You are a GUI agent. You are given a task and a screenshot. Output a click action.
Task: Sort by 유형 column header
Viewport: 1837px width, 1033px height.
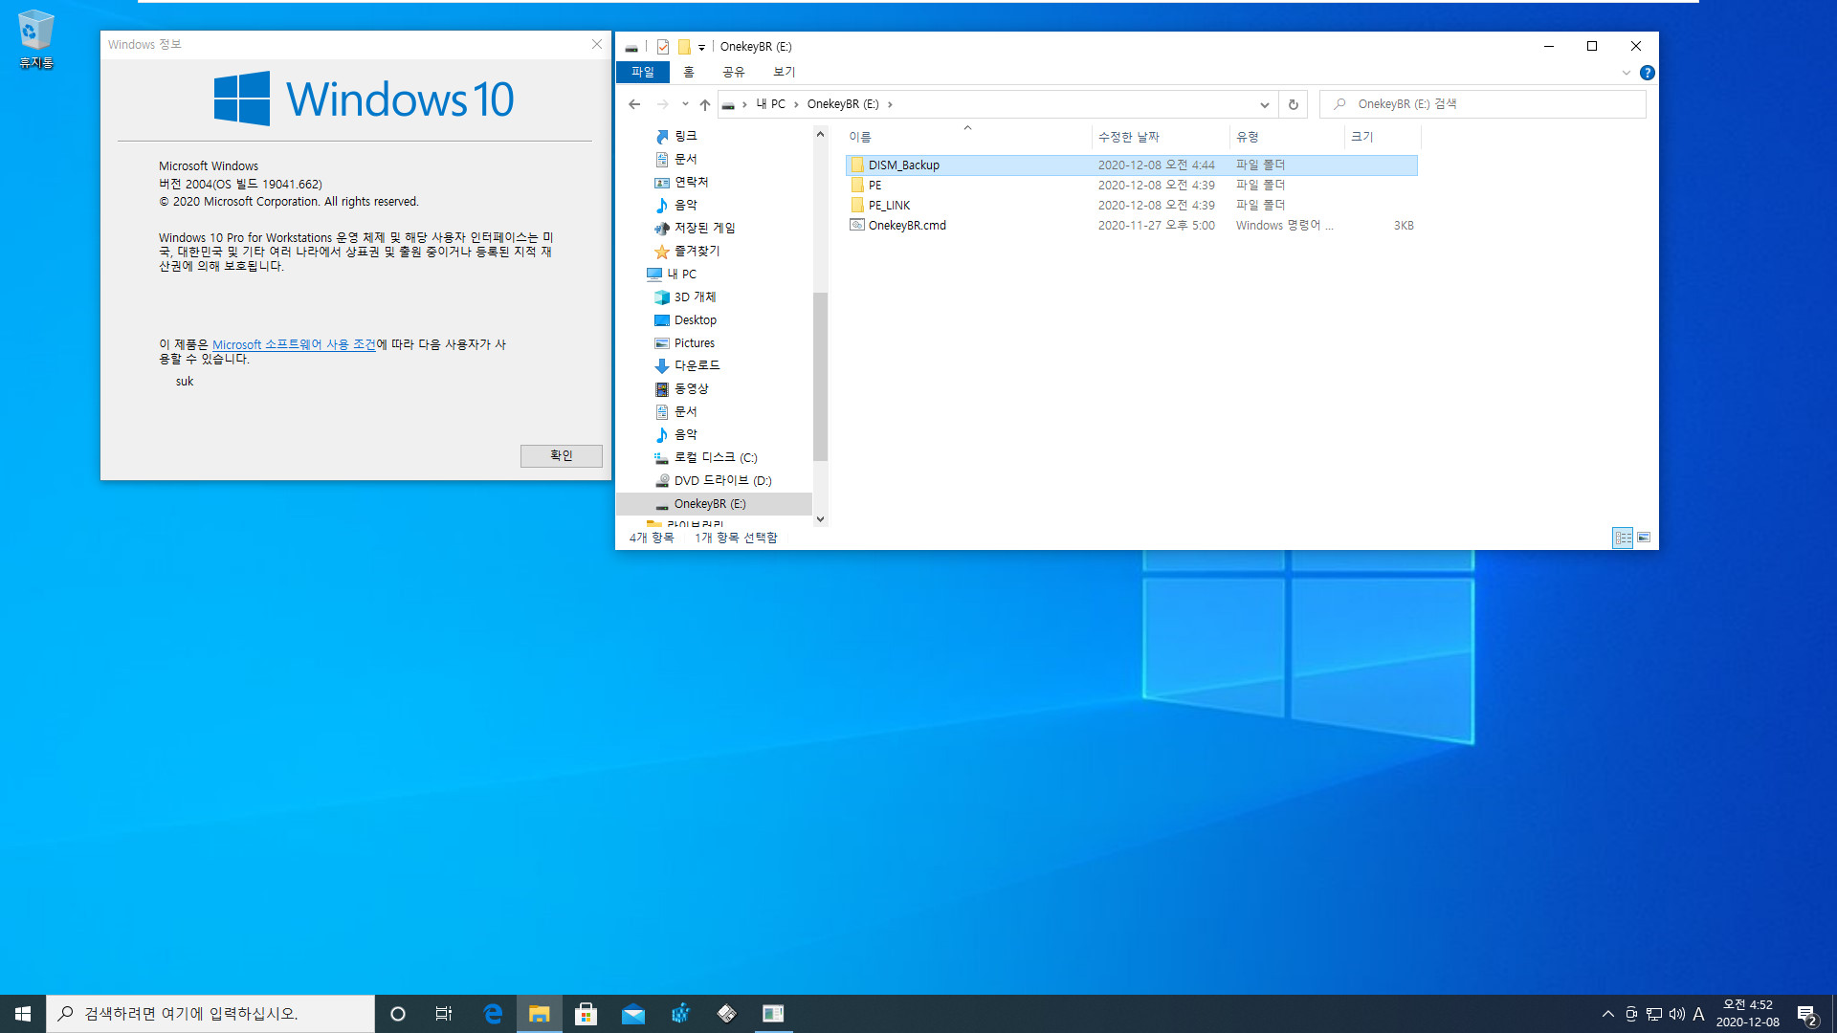coord(1287,137)
